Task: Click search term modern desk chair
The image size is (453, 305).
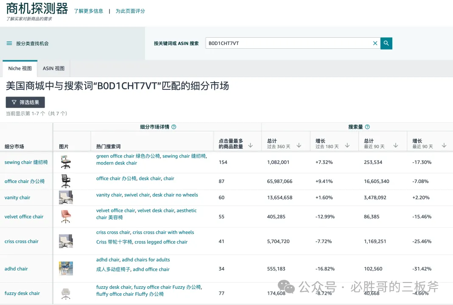Action: tap(117, 163)
